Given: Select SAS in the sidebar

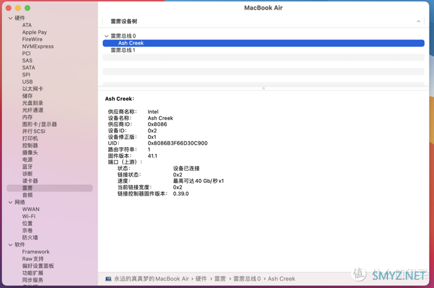Looking at the screenshot, I should pos(27,61).
